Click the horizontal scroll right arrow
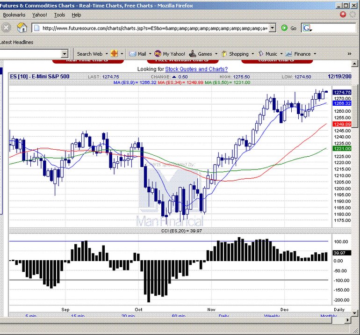The image size is (360, 335). pyautogui.click(x=348, y=320)
